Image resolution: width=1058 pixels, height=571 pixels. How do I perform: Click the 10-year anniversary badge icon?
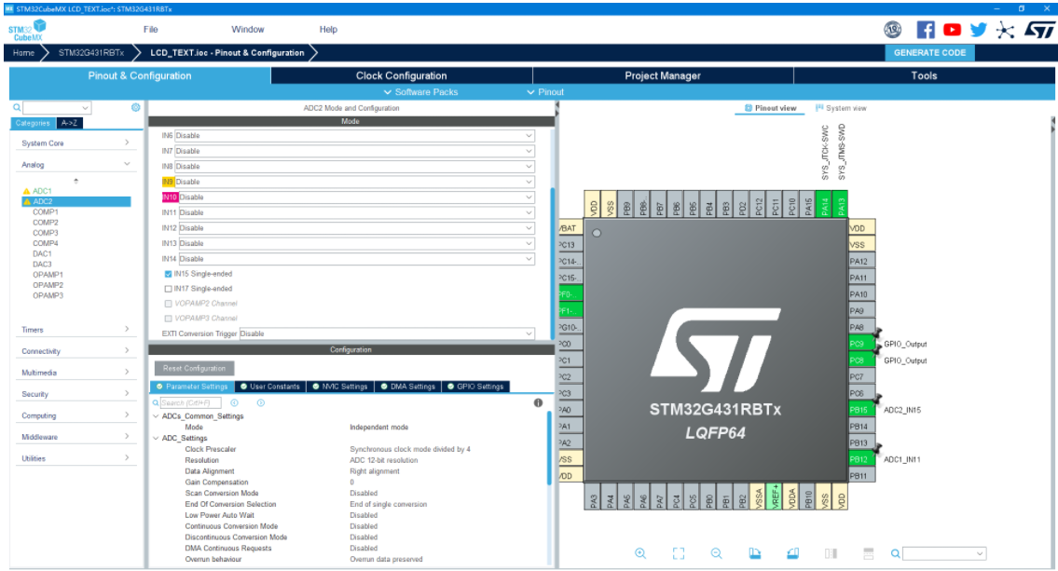[893, 30]
